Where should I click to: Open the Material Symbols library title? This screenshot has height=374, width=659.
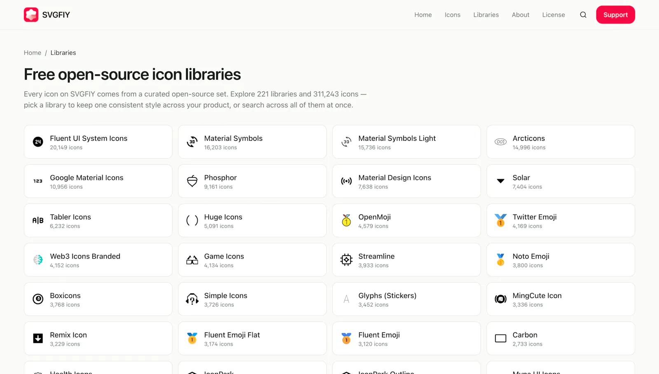(x=233, y=138)
